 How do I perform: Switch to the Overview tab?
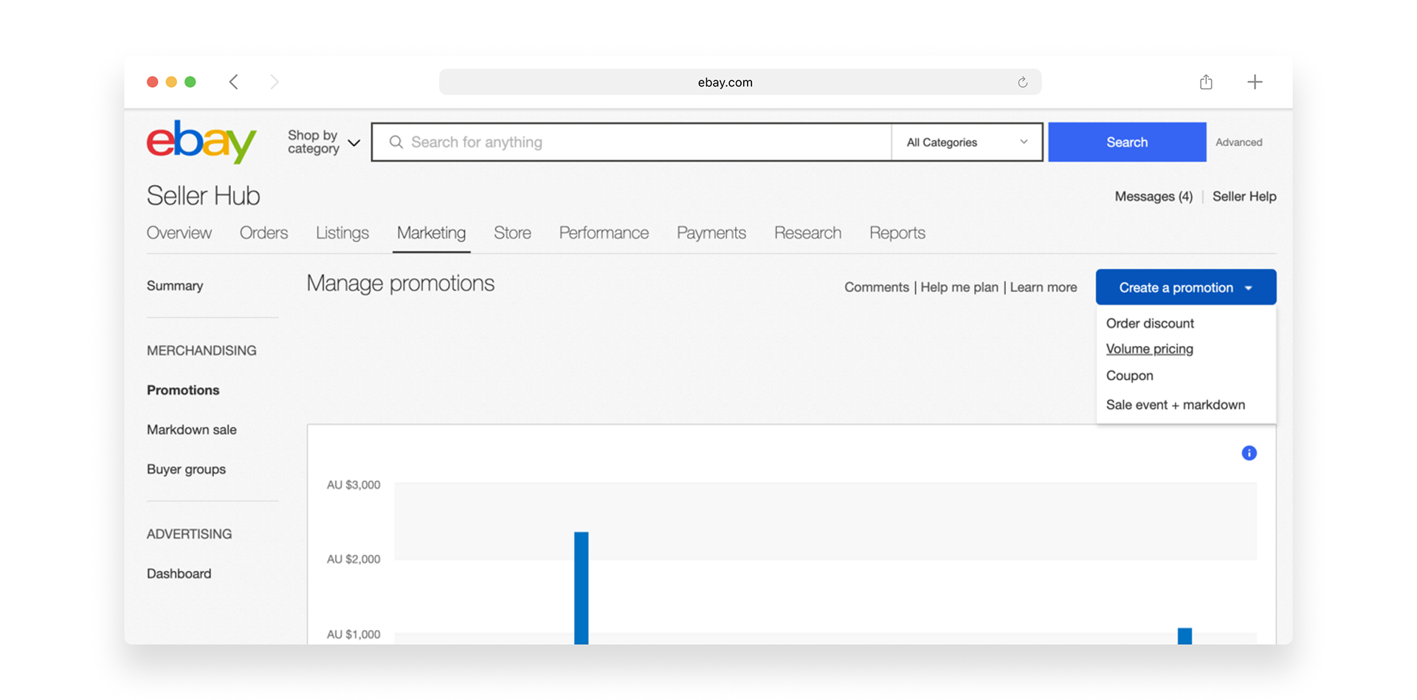(179, 232)
